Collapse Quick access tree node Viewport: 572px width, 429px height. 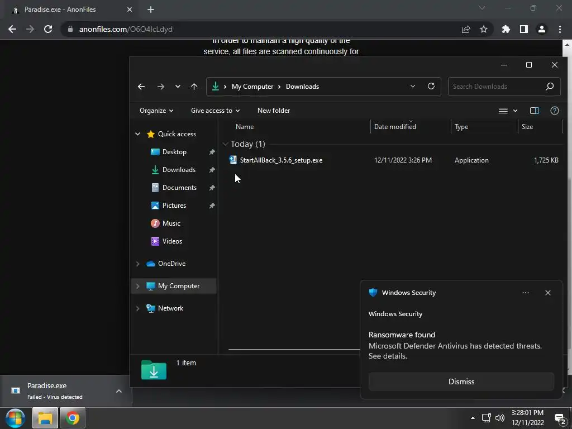tap(137, 134)
